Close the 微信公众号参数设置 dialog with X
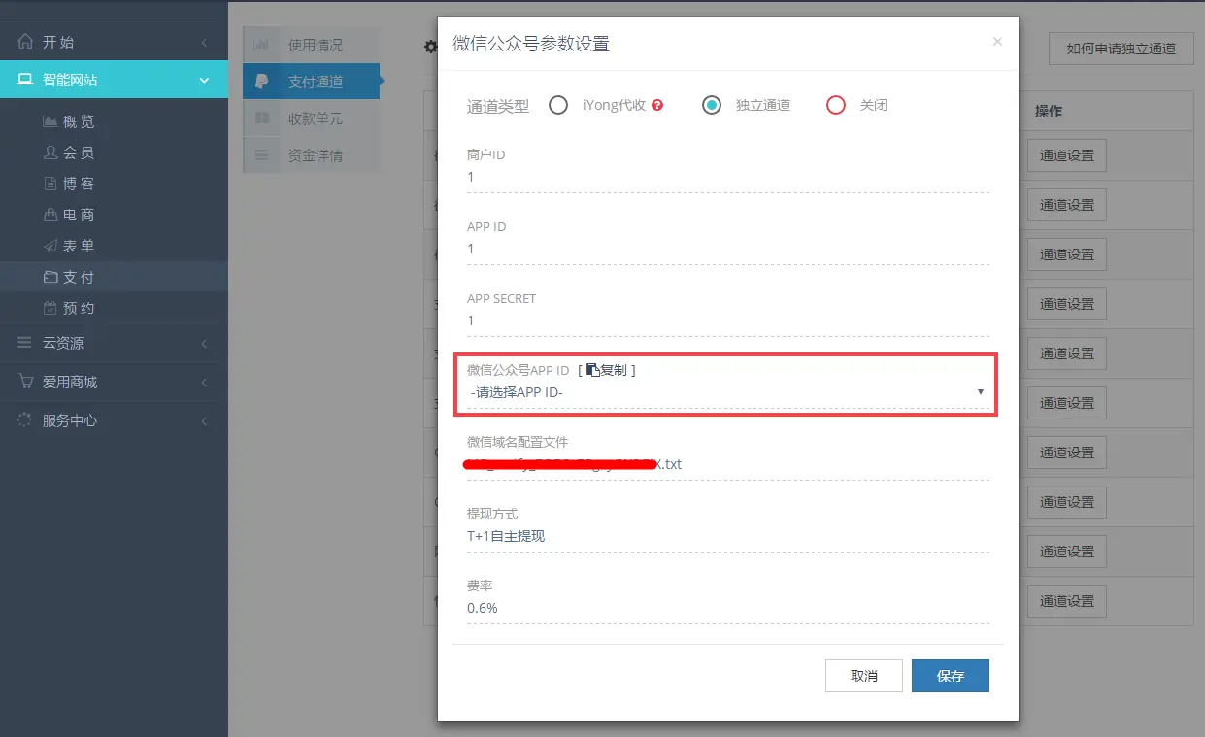 pyautogui.click(x=997, y=42)
